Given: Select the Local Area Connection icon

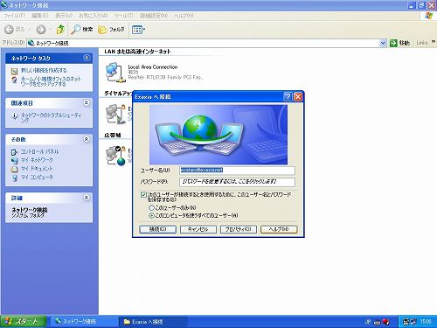Looking at the screenshot, I should click(x=115, y=73).
